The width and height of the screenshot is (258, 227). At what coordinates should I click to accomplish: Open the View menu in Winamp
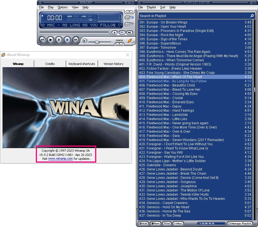(75, 7)
